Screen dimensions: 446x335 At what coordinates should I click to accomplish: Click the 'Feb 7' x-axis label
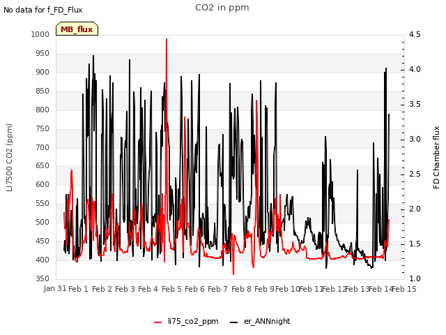pos(217,289)
